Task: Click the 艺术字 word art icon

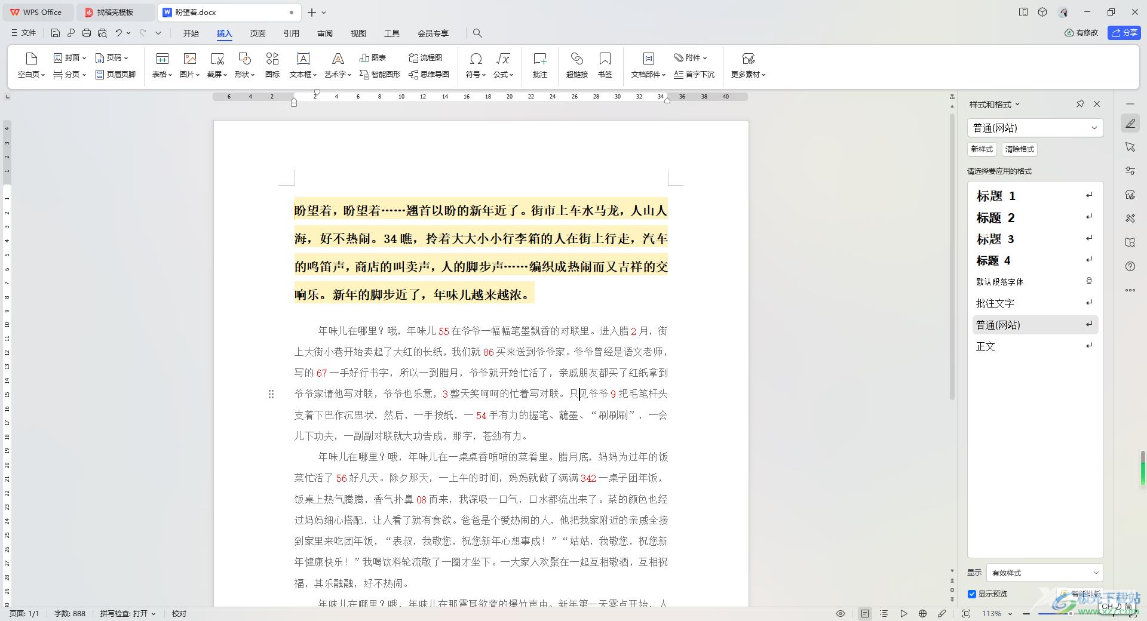Action: coord(338,59)
